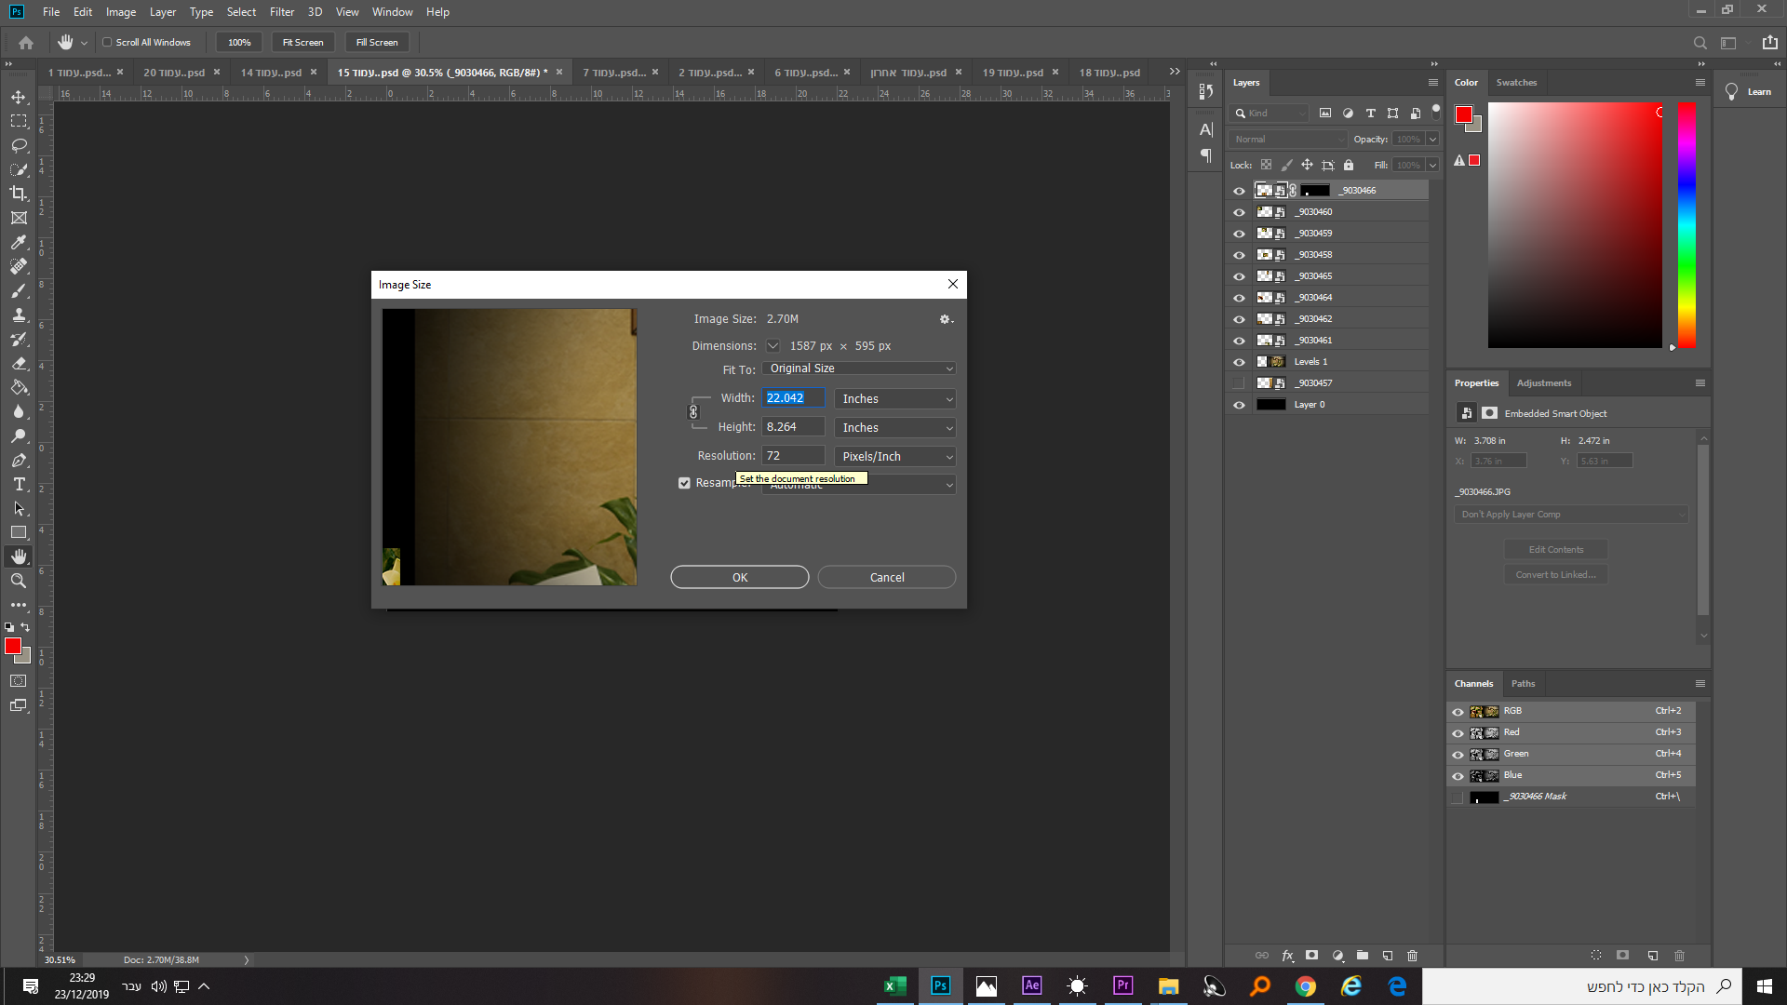
Task: Open the Width units Inches dropdown
Action: (895, 398)
